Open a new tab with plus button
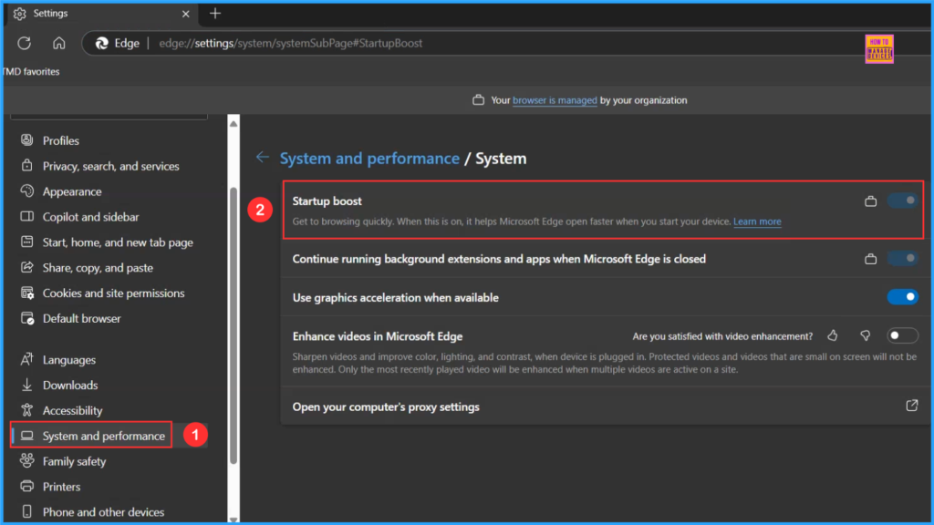This screenshot has height=525, width=934. coord(215,13)
